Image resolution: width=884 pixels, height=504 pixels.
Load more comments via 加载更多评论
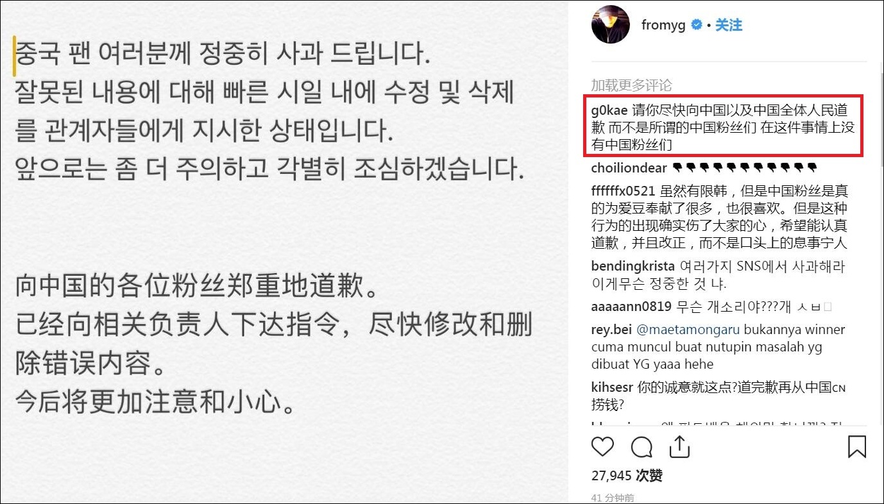point(631,85)
